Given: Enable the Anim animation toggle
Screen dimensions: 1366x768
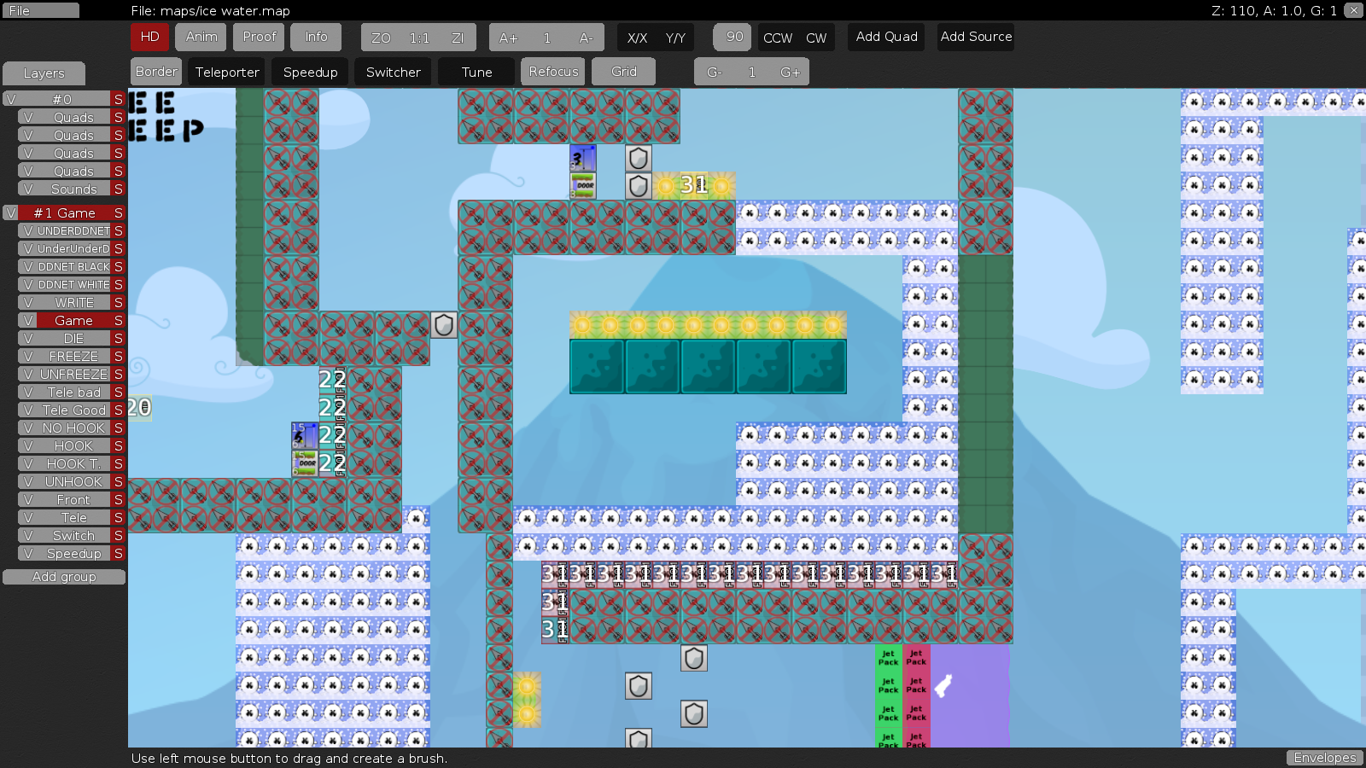Looking at the screenshot, I should [x=200, y=37].
